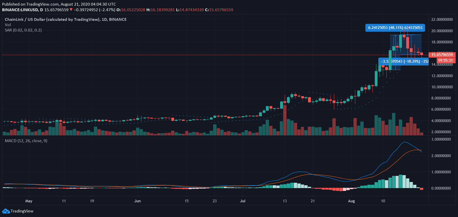The image size is (458, 217).
Task: Click the open price value O:16.05225028
Action: (x=131, y=10)
